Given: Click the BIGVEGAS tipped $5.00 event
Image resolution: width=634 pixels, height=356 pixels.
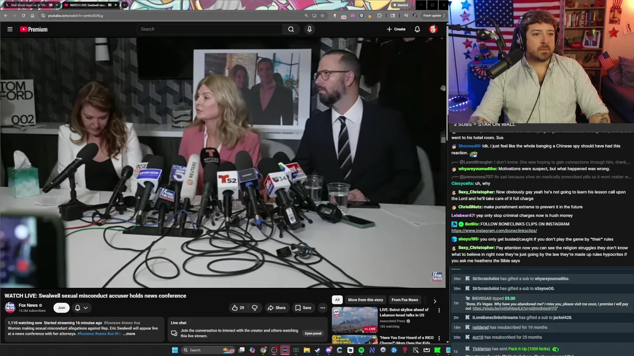Looking at the screenshot, I should tap(542, 304).
